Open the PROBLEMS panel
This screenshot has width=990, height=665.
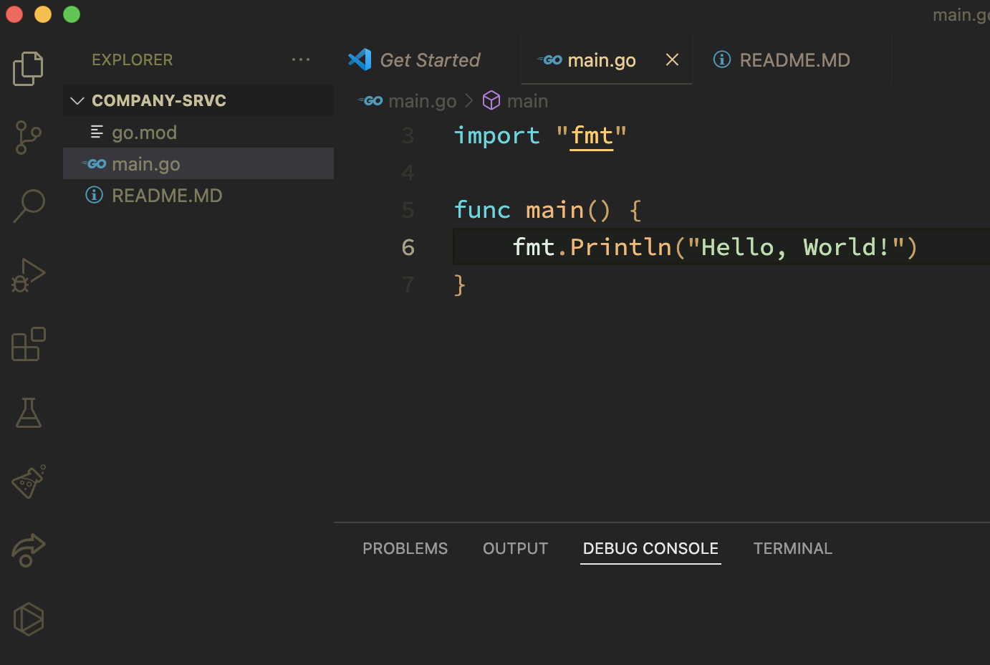[405, 548]
